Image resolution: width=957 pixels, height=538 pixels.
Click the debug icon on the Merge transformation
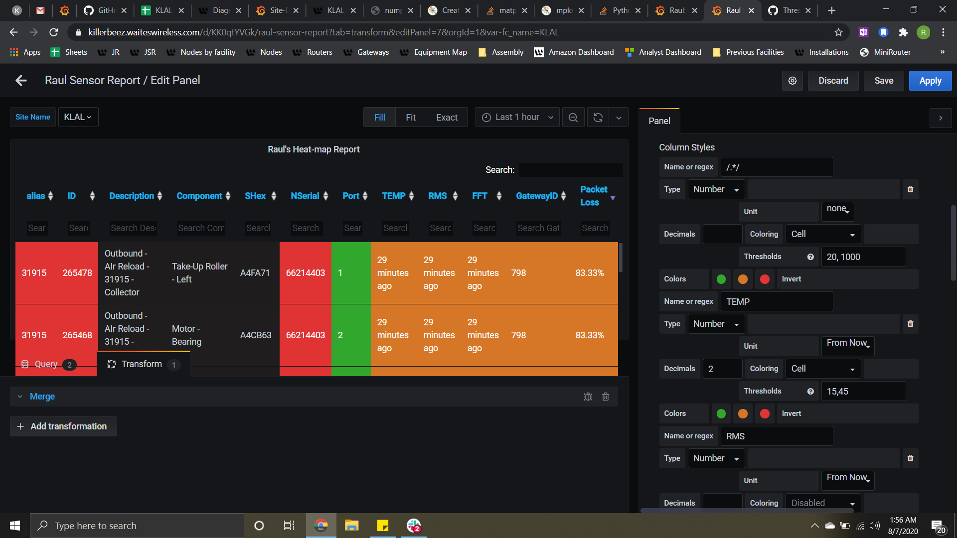pos(588,396)
